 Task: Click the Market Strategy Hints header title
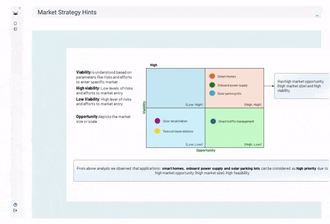click(67, 12)
